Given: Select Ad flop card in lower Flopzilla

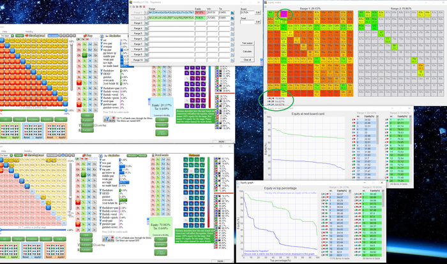Looking at the screenshot, I should click(x=89, y=164).
